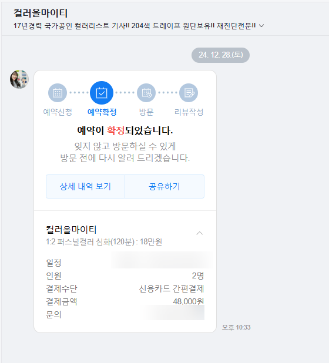Click the 2명 headcount value
Viewport: 329px width, 363px height.
(198, 275)
